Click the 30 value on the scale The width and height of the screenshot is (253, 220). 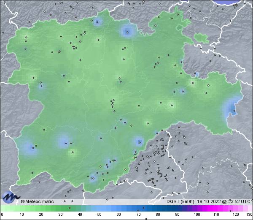(x=60, y=215)
